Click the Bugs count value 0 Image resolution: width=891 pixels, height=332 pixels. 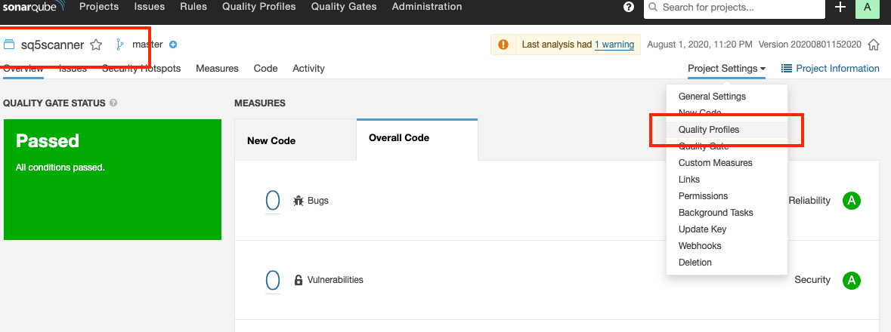(x=273, y=201)
